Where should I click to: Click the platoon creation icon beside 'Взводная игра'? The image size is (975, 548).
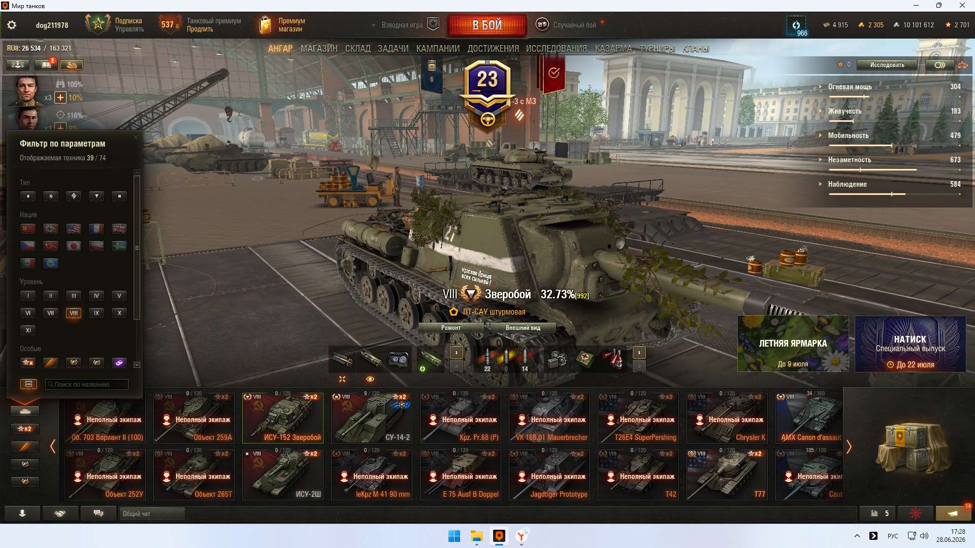click(433, 24)
